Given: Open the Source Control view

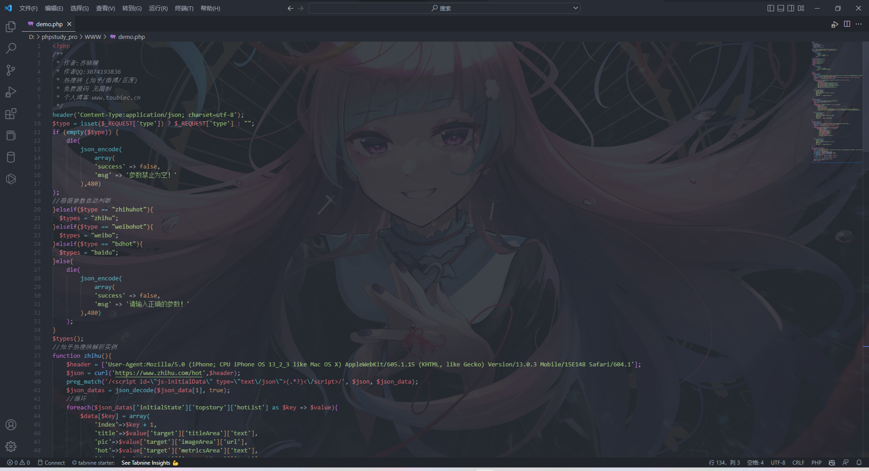Looking at the screenshot, I should [x=11, y=70].
